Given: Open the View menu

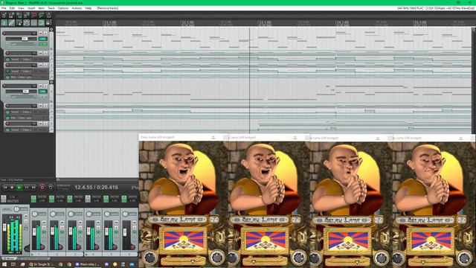Looking at the screenshot, I should (21, 8).
